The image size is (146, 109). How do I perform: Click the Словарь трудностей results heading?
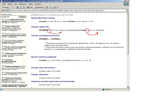coord(40,27)
